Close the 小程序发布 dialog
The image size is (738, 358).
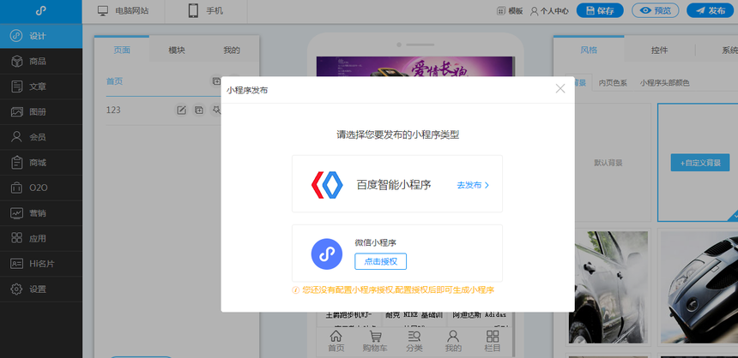[x=560, y=88]
